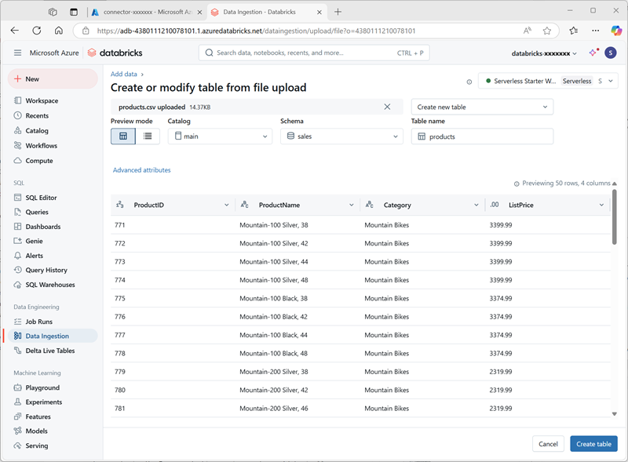Open the hamburger navigation menu
Screen dimensions: 628x462
17,53
